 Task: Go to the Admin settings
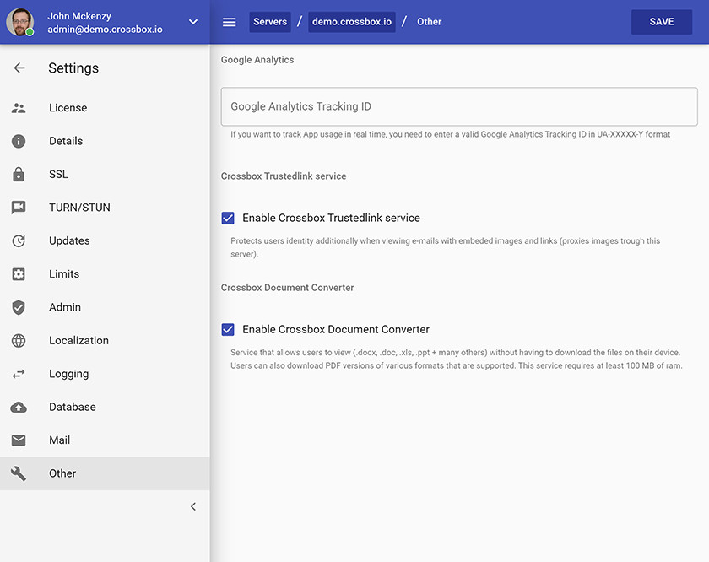[x=105, y=307]
